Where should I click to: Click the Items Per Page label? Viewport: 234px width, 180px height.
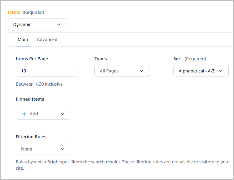32,59
